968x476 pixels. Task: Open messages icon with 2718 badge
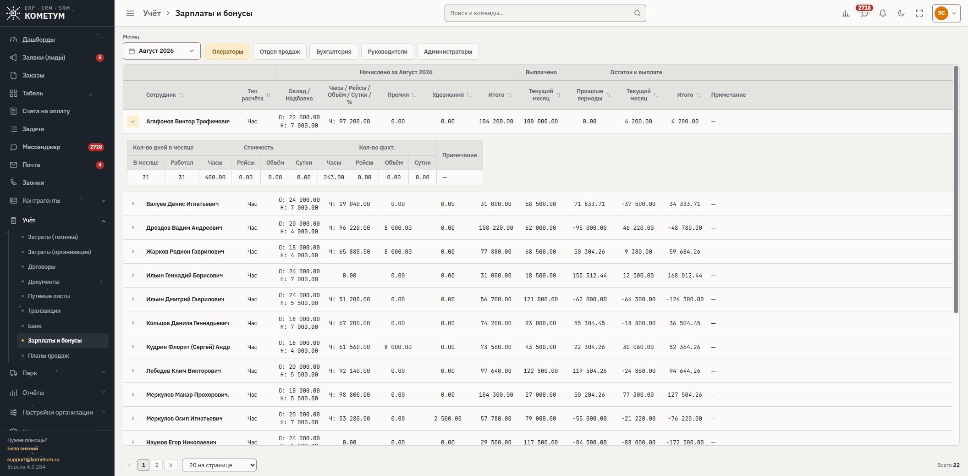864,13
